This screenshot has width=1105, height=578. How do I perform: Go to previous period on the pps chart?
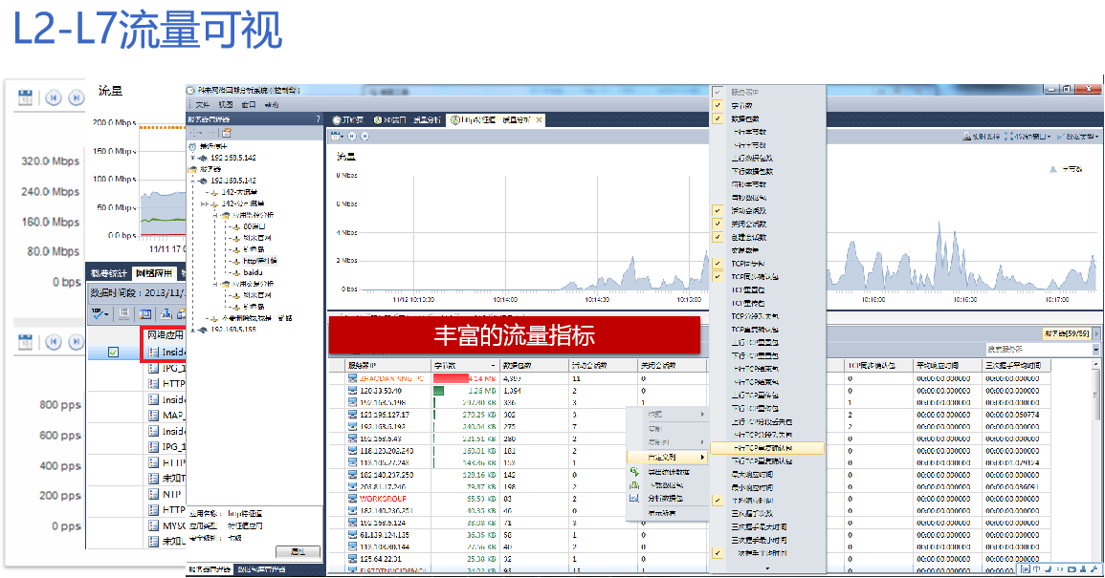(54, 341)
